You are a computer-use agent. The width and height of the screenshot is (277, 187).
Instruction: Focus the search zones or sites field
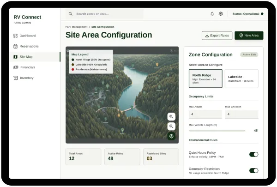pyautogui.click(x=105, y=14)
